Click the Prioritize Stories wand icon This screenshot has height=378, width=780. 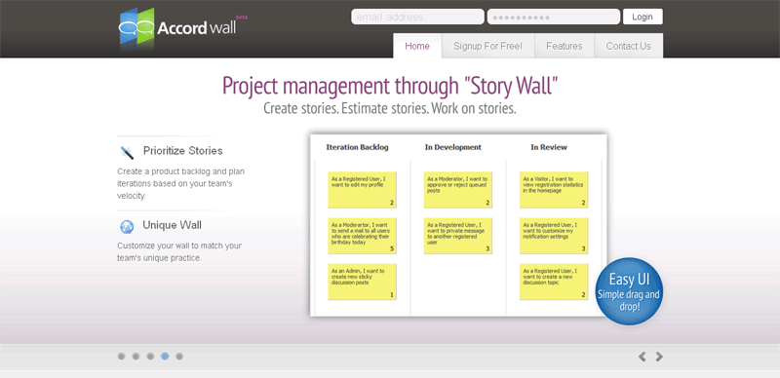click(127, 152)
